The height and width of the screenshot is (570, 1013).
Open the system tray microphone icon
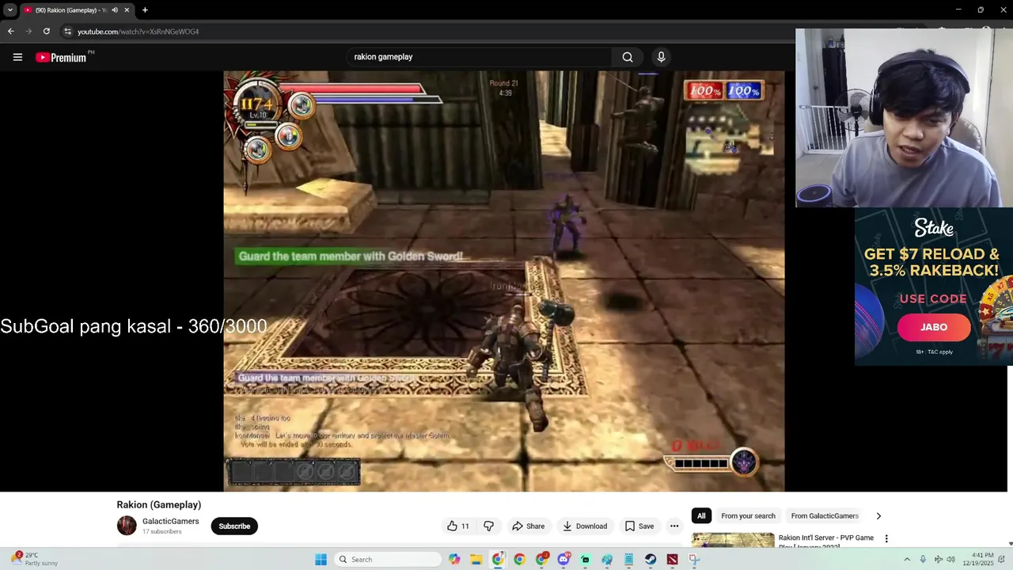(923, 560)
